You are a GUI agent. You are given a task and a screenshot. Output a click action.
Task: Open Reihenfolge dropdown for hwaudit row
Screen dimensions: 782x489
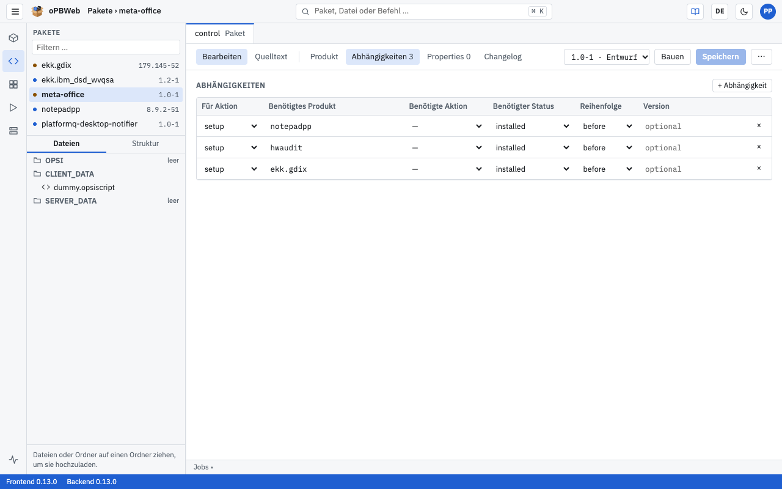click(x=608, y=148)
